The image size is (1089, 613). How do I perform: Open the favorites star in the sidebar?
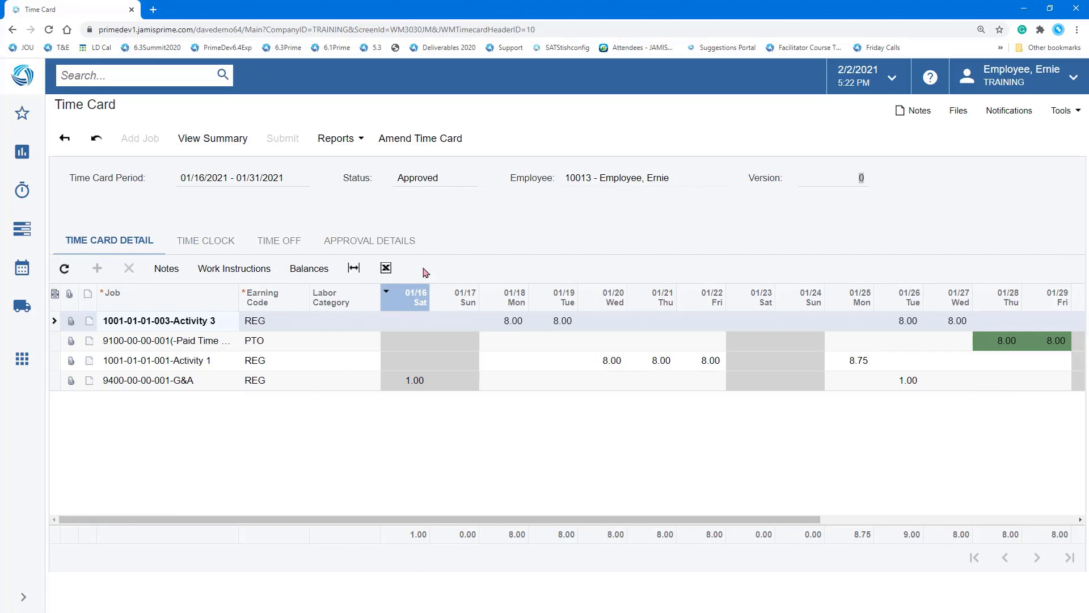click(22, 113)
